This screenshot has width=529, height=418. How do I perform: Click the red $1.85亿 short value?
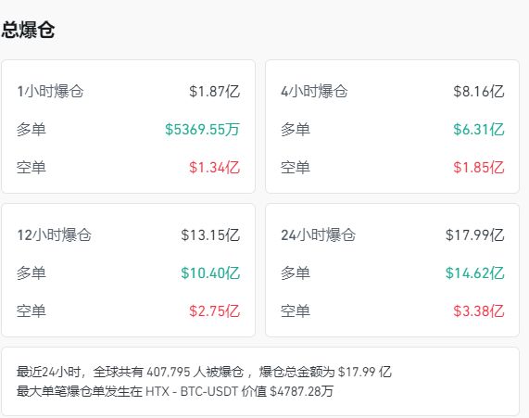478,168
